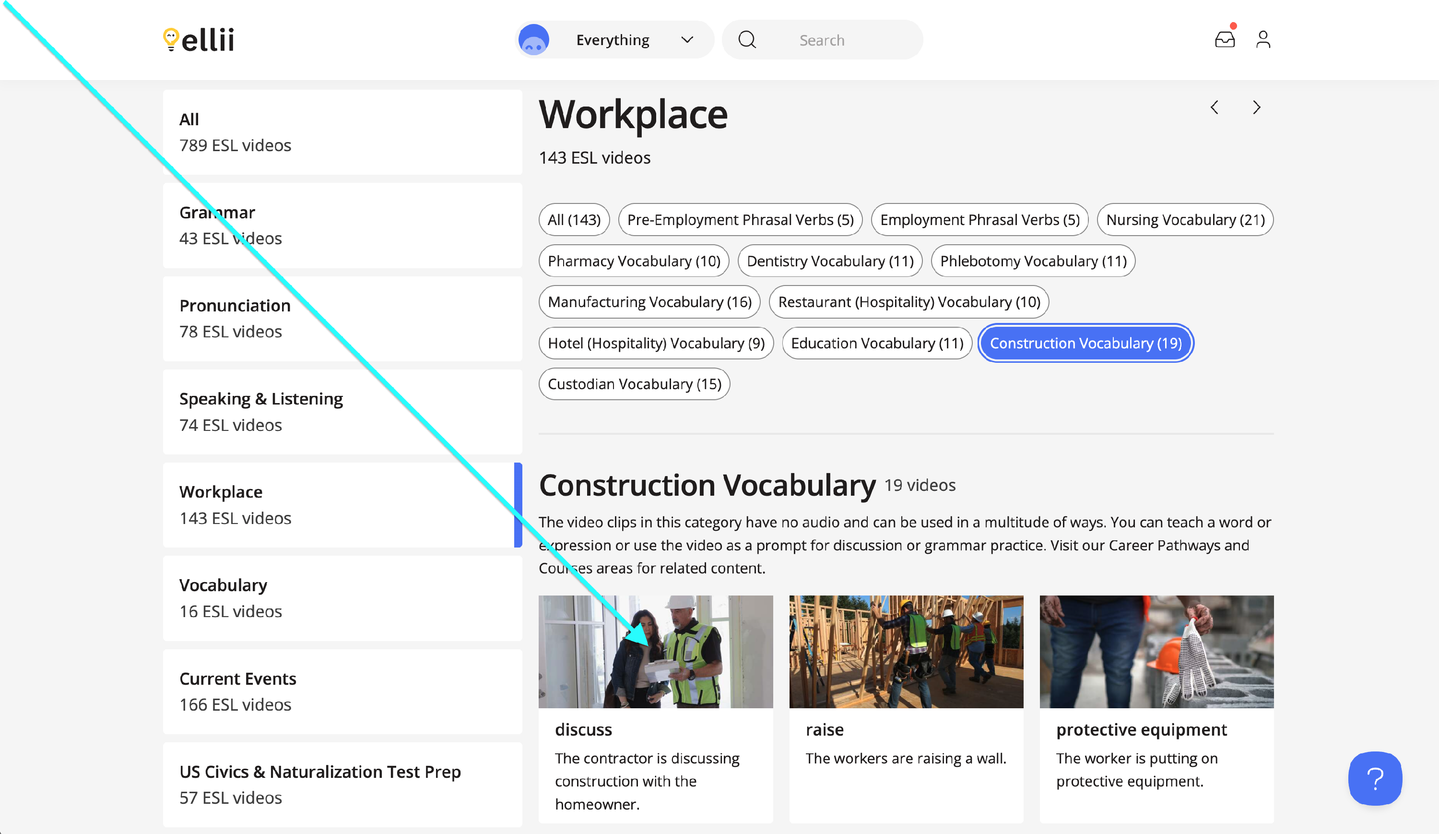The height and width of the screenshot is (834, 1439).
Task: Click the blue avatar icon beside Everything
Action: click(533, 39)
